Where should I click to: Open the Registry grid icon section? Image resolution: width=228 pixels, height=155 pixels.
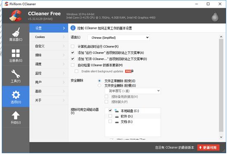16,53
